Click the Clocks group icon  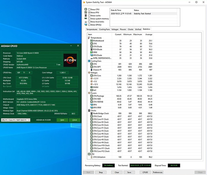click(x=89, y=111)
